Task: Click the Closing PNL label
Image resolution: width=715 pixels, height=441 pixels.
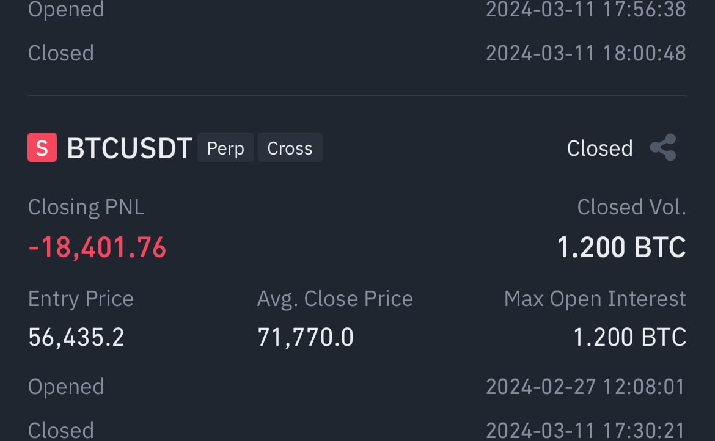Action: (x=86, y=207)
